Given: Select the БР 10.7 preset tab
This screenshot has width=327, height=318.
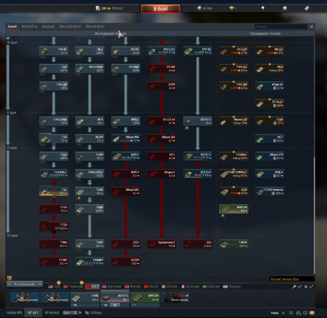Looking at the screenshot, I should click(x=33, y=313).
